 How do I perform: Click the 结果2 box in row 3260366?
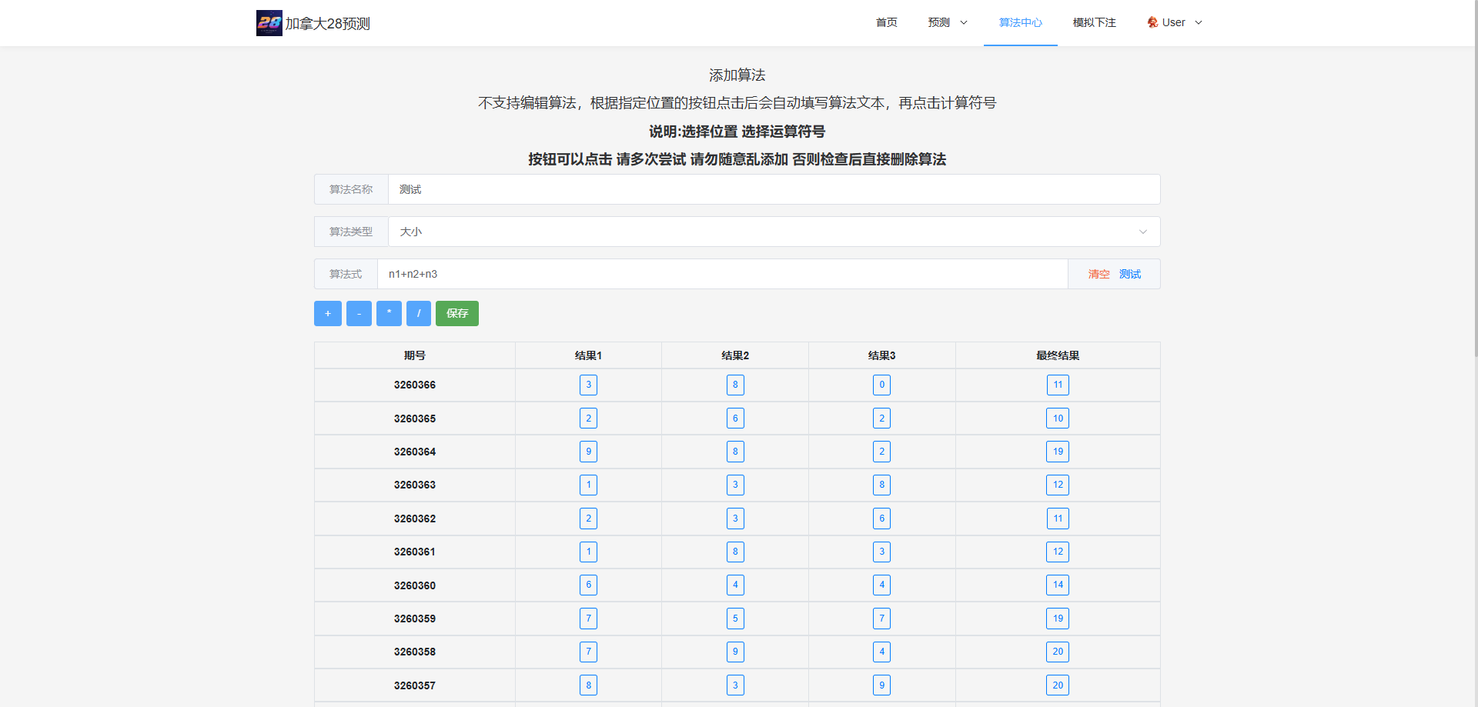(735, 385)
